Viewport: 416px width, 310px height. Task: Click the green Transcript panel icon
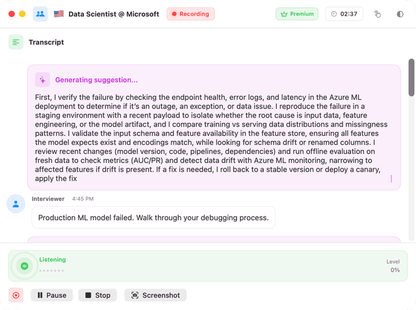(16, 42)
